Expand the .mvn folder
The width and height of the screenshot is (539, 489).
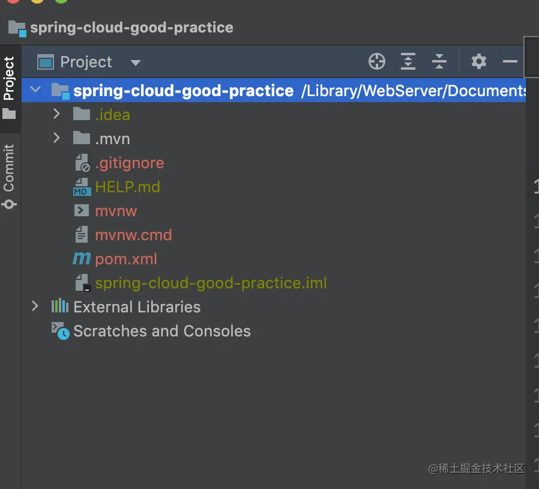pos(56,138)
